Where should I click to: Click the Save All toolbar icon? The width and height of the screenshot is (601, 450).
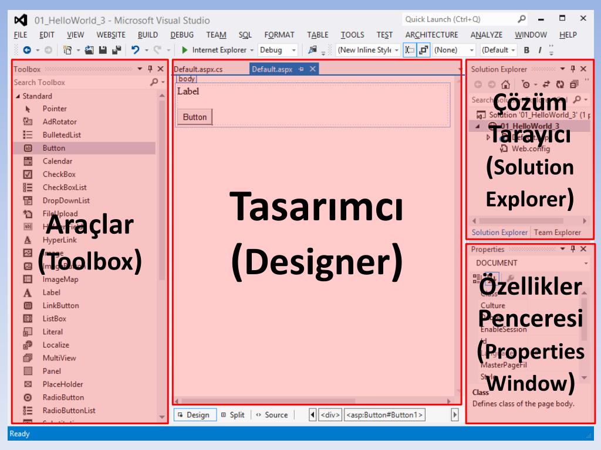point(117,50)
